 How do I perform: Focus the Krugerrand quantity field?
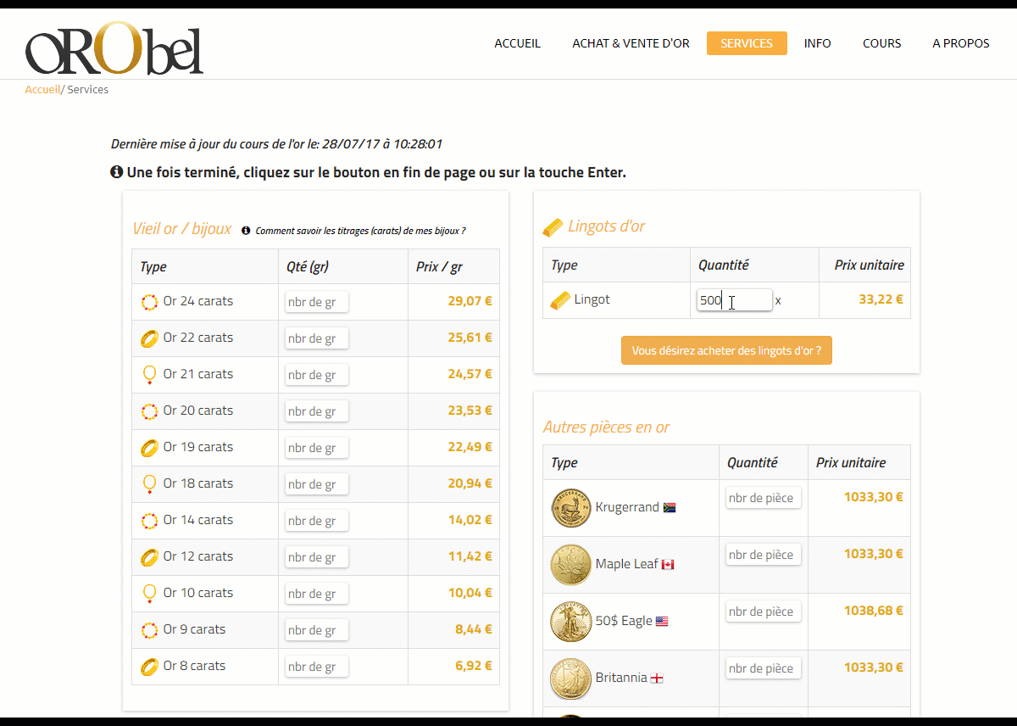(x=763, y=498)
